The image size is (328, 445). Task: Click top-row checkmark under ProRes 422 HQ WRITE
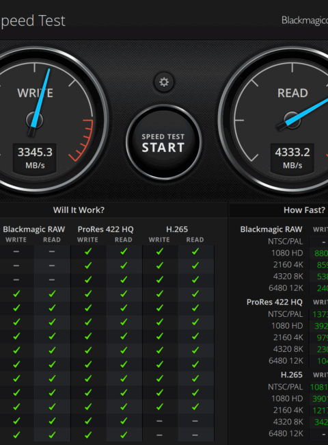pyautogui.click(x=87, y=251)
